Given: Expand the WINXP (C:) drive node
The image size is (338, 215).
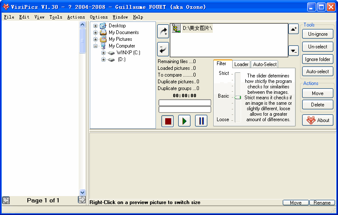Looking at the screenshot, I should coord(104,53).
